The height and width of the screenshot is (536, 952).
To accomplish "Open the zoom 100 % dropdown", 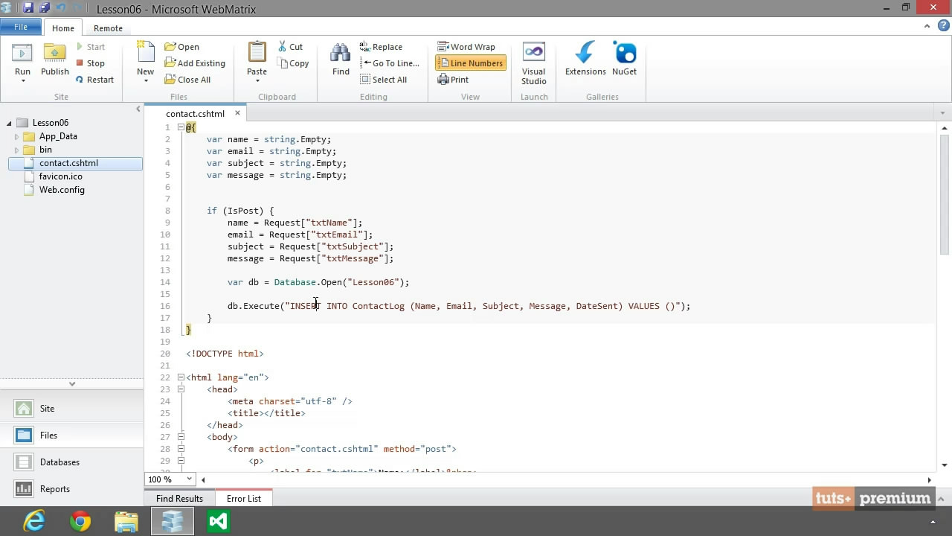I will tap(190, 479).
